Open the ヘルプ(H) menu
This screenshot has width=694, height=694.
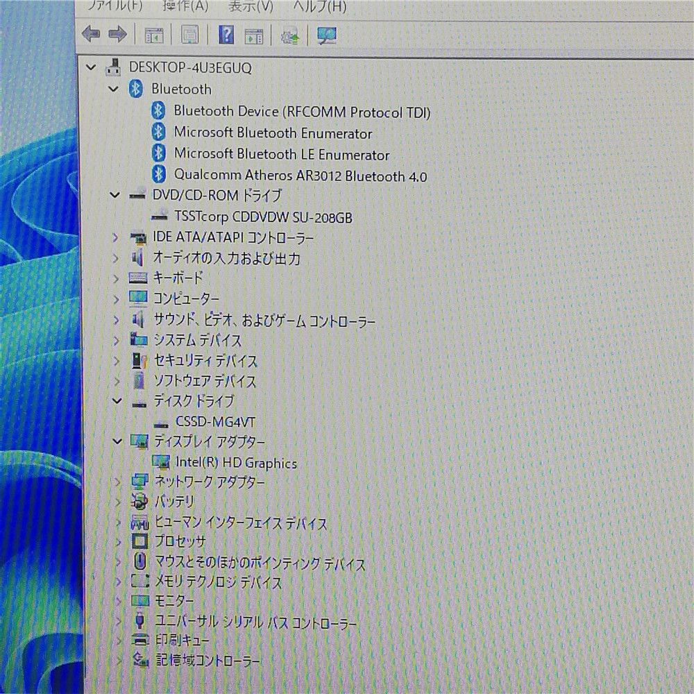point(320,6)
